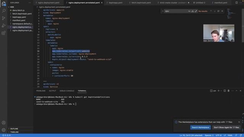The image size is (244, 137).
Task: Collapse the K8S folder in Explorer
Action: 20,7
